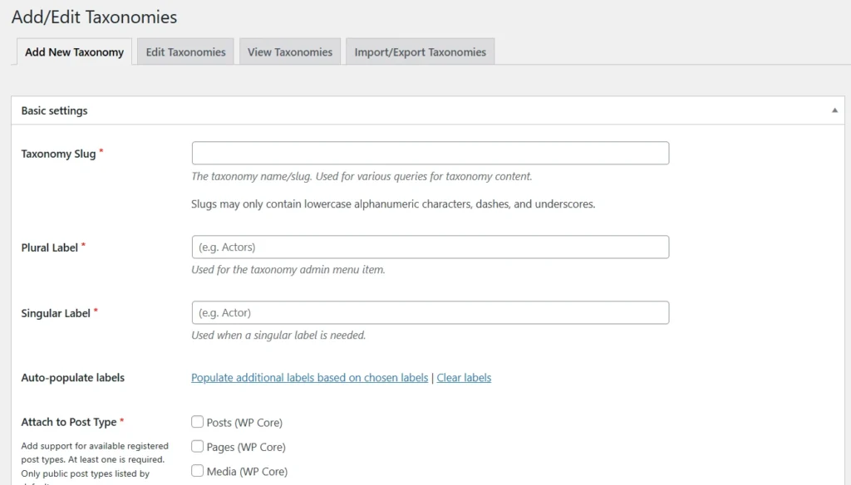Open the Edit Taxonomies tab
This screenshot has width=851, height=485.
coord(185,51)
